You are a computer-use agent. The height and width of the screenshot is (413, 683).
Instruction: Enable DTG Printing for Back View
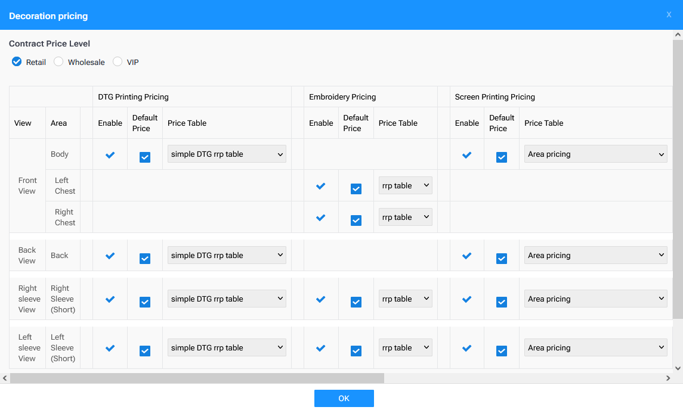click(x=110, y=255)
